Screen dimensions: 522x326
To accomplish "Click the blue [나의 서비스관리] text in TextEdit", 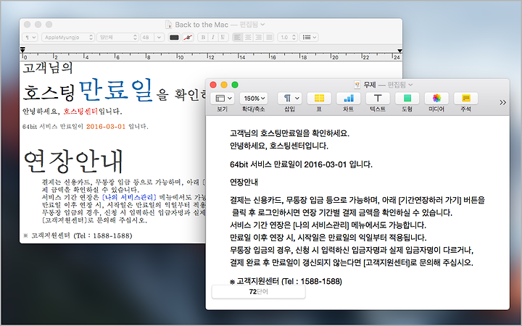I will (x=129, y=197).
